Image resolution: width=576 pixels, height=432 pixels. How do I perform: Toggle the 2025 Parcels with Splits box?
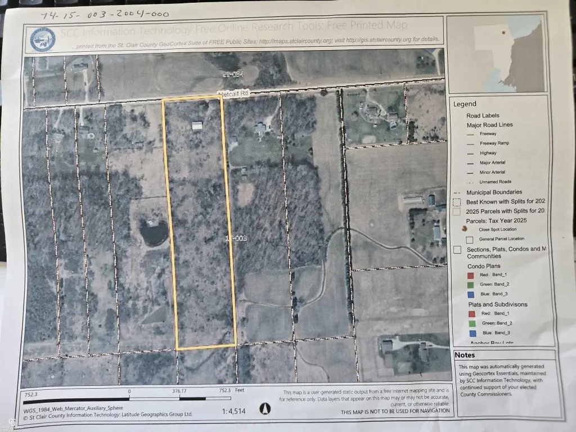click(x=457, y=211)
